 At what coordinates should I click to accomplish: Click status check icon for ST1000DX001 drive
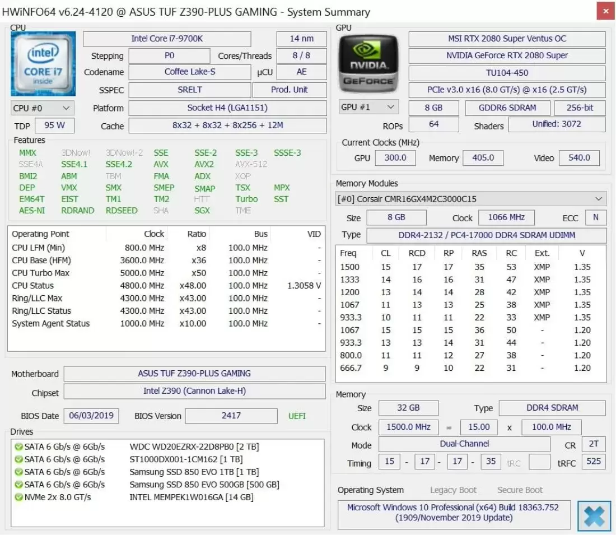(18, 459)
